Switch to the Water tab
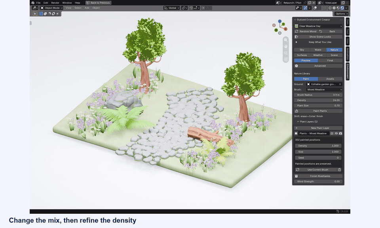This screenshot has width=380, height=228. [x=318, y=50]
